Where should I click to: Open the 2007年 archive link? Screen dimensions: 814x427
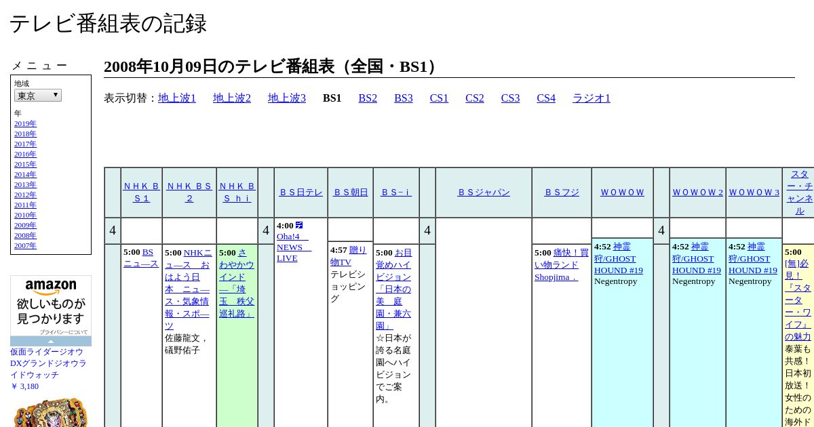point(25,245)
